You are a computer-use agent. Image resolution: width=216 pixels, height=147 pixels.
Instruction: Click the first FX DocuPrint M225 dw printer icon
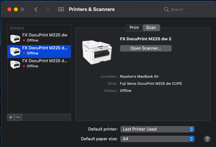pyautogui.click(x=15, y=38)
